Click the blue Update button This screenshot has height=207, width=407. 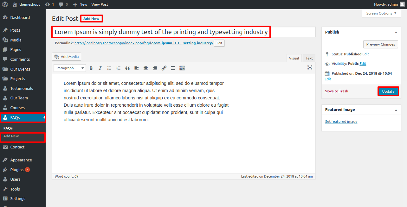pyautogui.click(x=388, y=91)
